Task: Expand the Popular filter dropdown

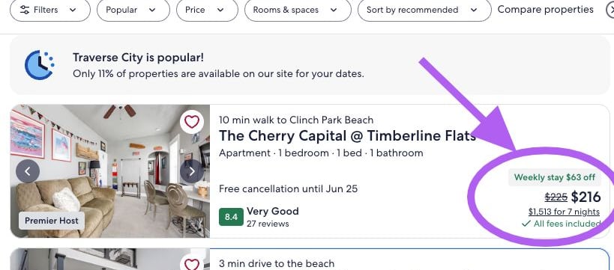Action: 133,10
